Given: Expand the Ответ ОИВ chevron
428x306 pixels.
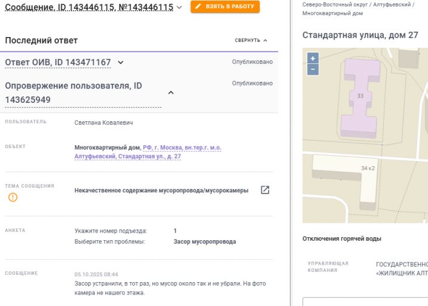Looking at the screenshot, I should click(x=121, y=62).
